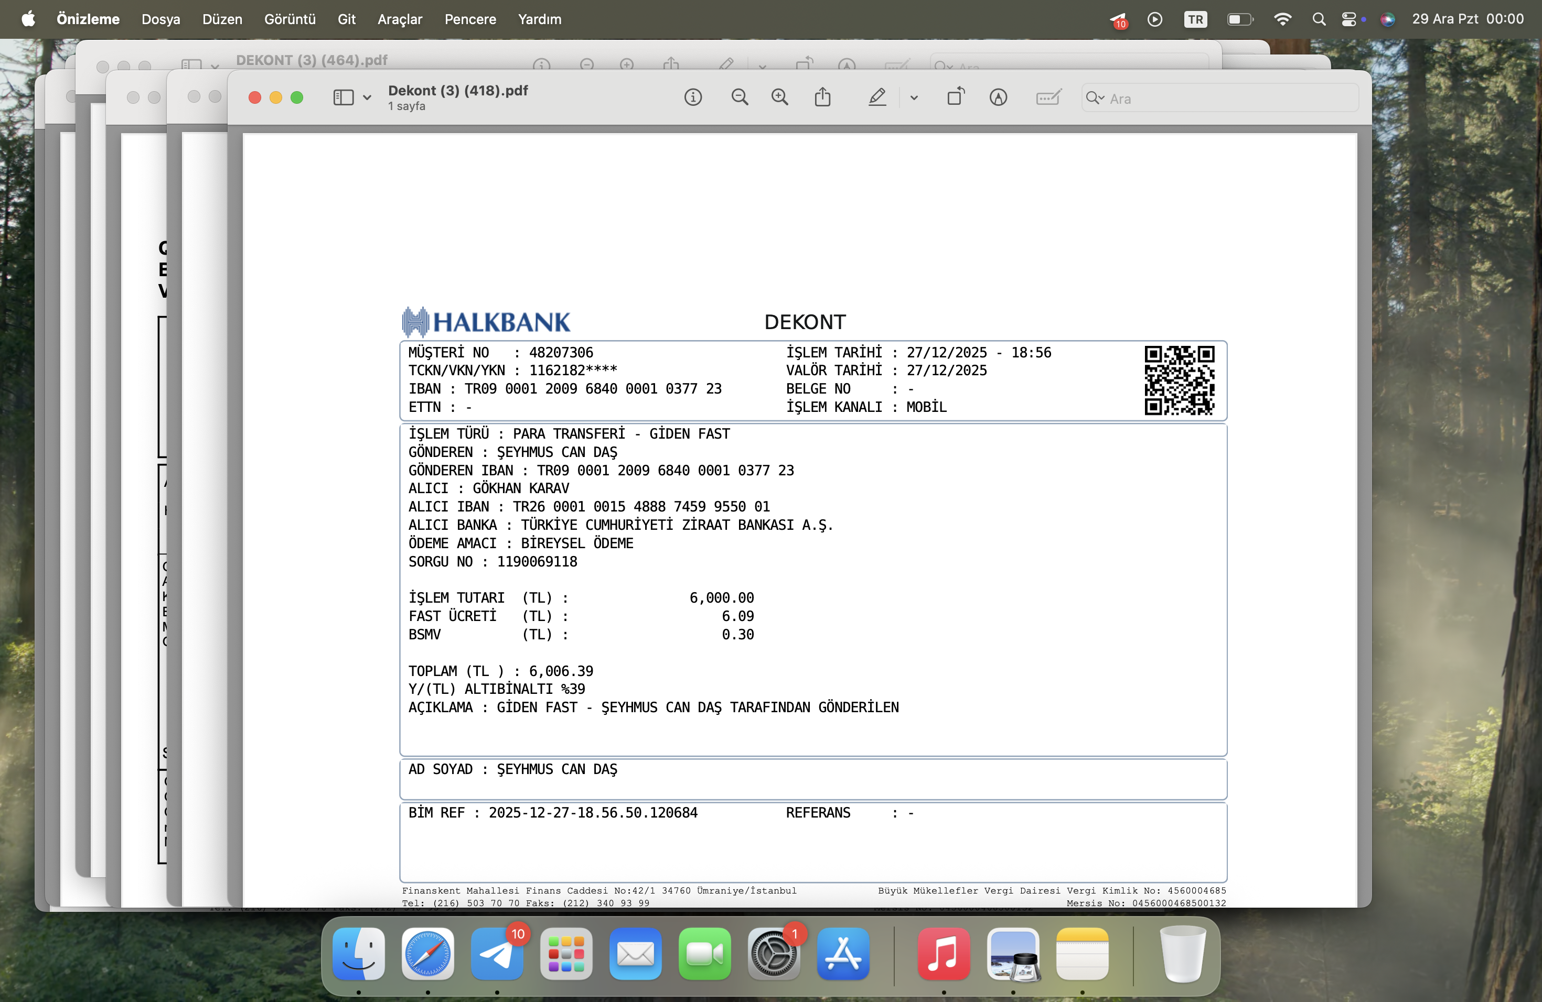Open the Araçlar menu
1542x1002 pixels.
[x=400, y=19]
